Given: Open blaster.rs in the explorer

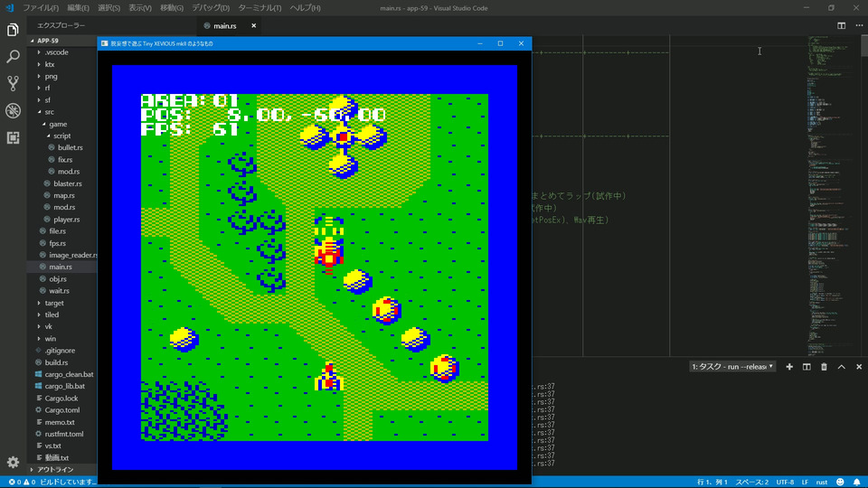Looking at the screenshot, I should click(x=68, y=183).
